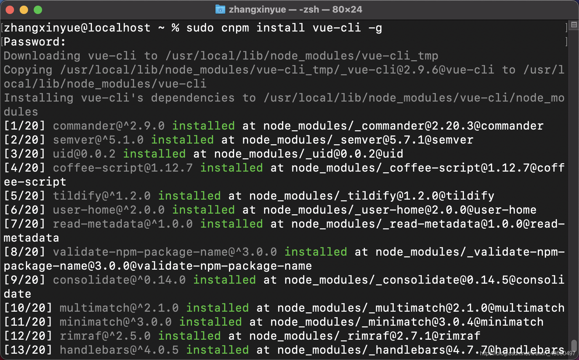Click the 'Copying /usr/local/lib/node_modules/vue-cli_tmp' line

click(284, 77)
